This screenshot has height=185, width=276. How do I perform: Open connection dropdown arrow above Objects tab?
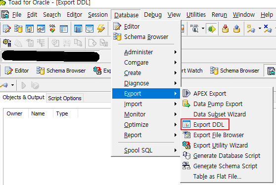pyautogui.click(x=12, y=85)
